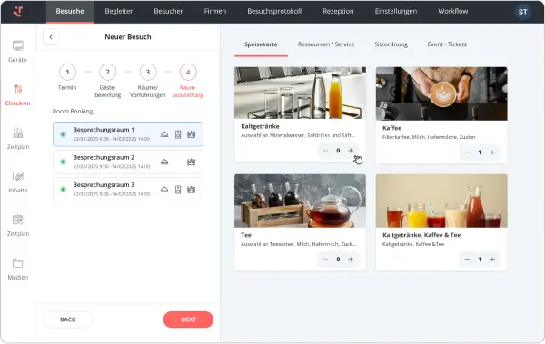Screen dimensions: 545x344
Task: Open the Einstellungen menu
Action: (x=395, y=11)
